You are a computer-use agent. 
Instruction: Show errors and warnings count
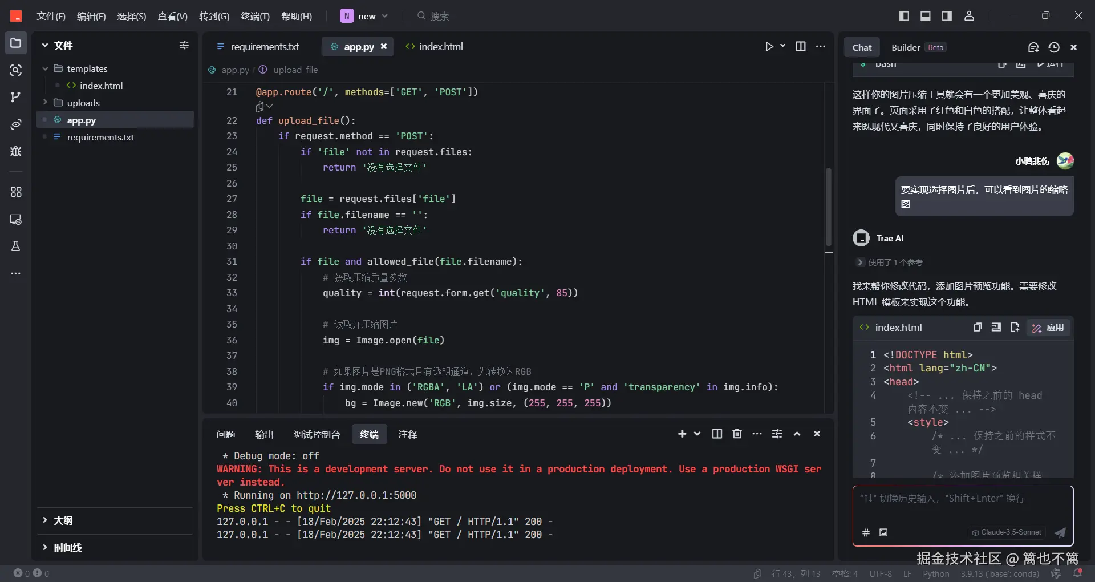[31, 573]
